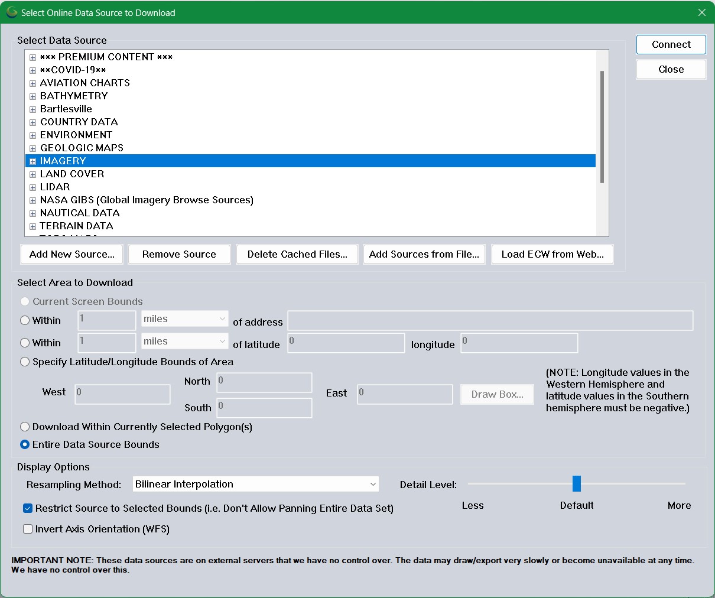Click Load ECW from Web button

pos(552,254)
